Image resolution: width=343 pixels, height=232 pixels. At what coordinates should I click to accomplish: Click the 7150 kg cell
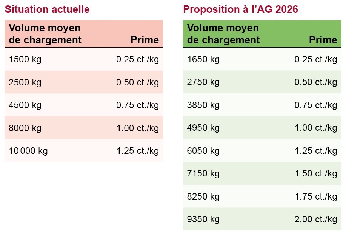click(x=203, y=174)
